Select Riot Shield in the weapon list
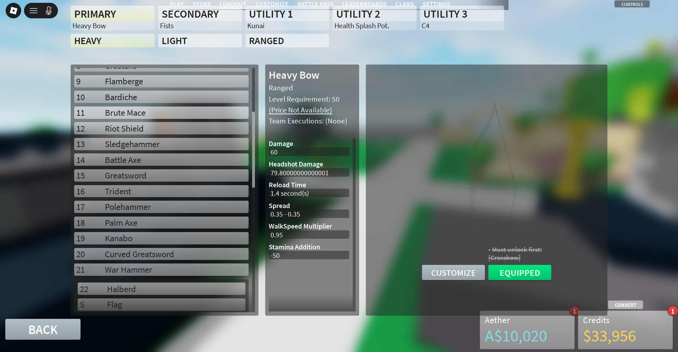The height and width of the screenshot is (352, 678). (x=161, y=128)
